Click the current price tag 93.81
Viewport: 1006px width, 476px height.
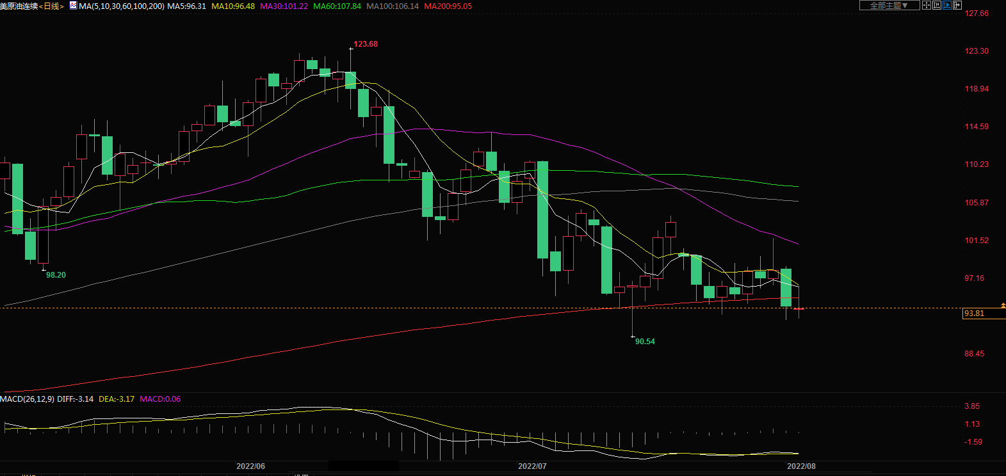click(x=975, y=313)
